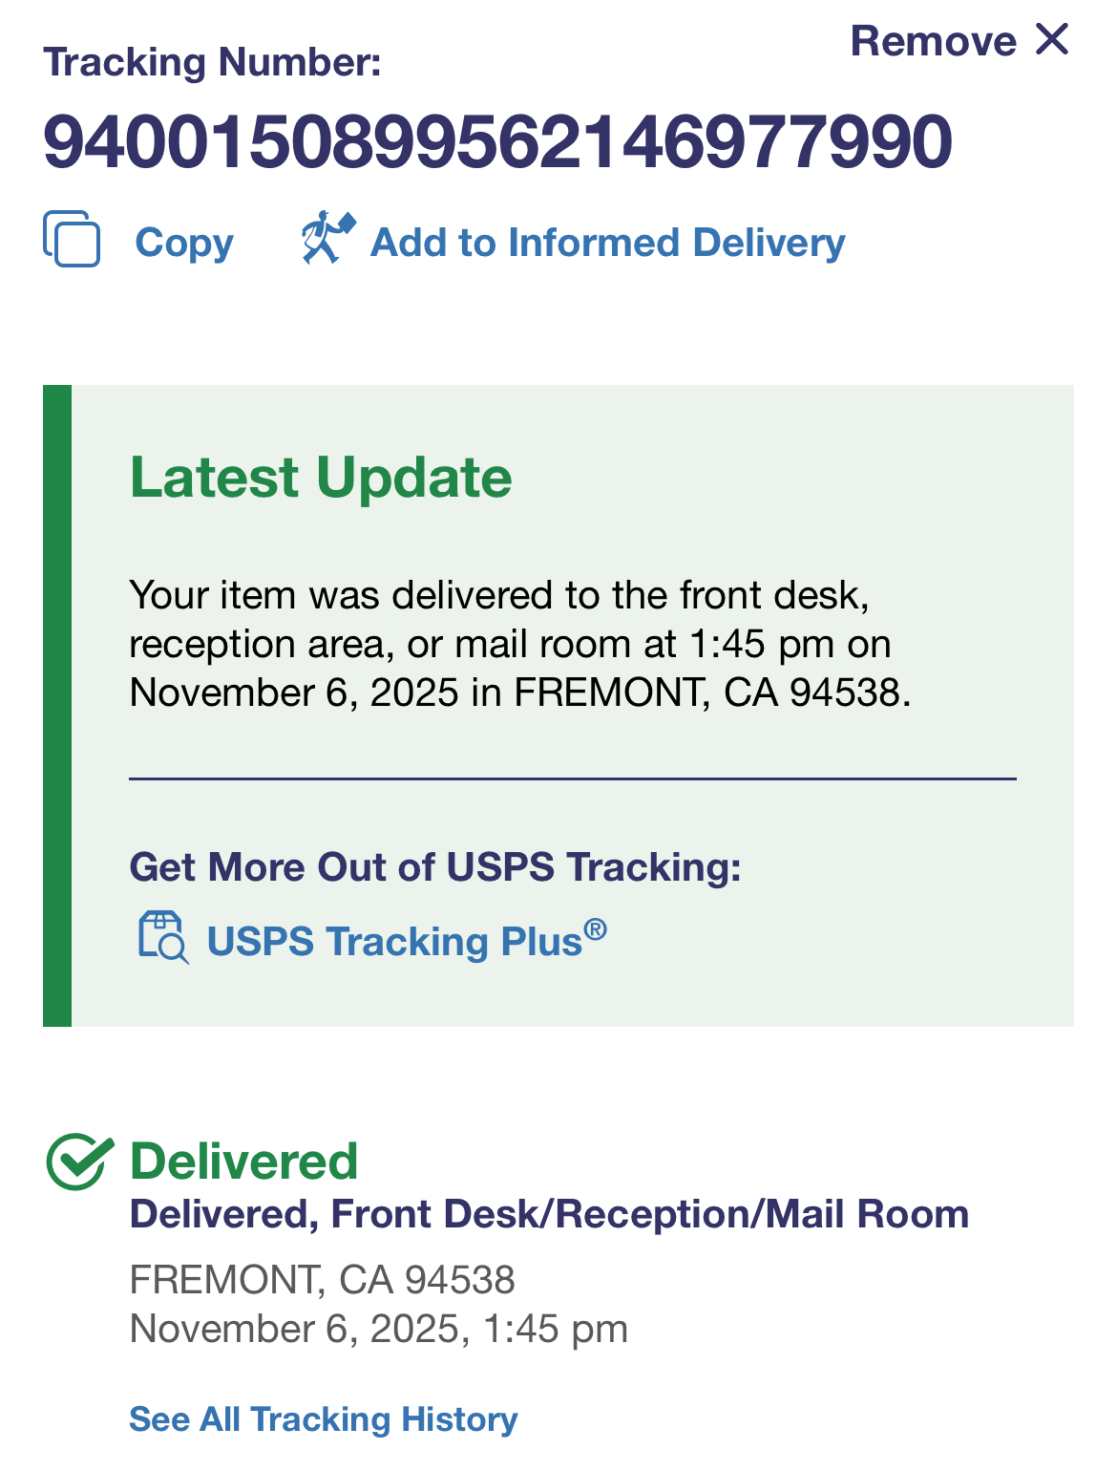Click Delivered, Front Desk/Reception/Mail Room text
The width and height of the screenshot is (1117, 1471).
point(549,1214)
